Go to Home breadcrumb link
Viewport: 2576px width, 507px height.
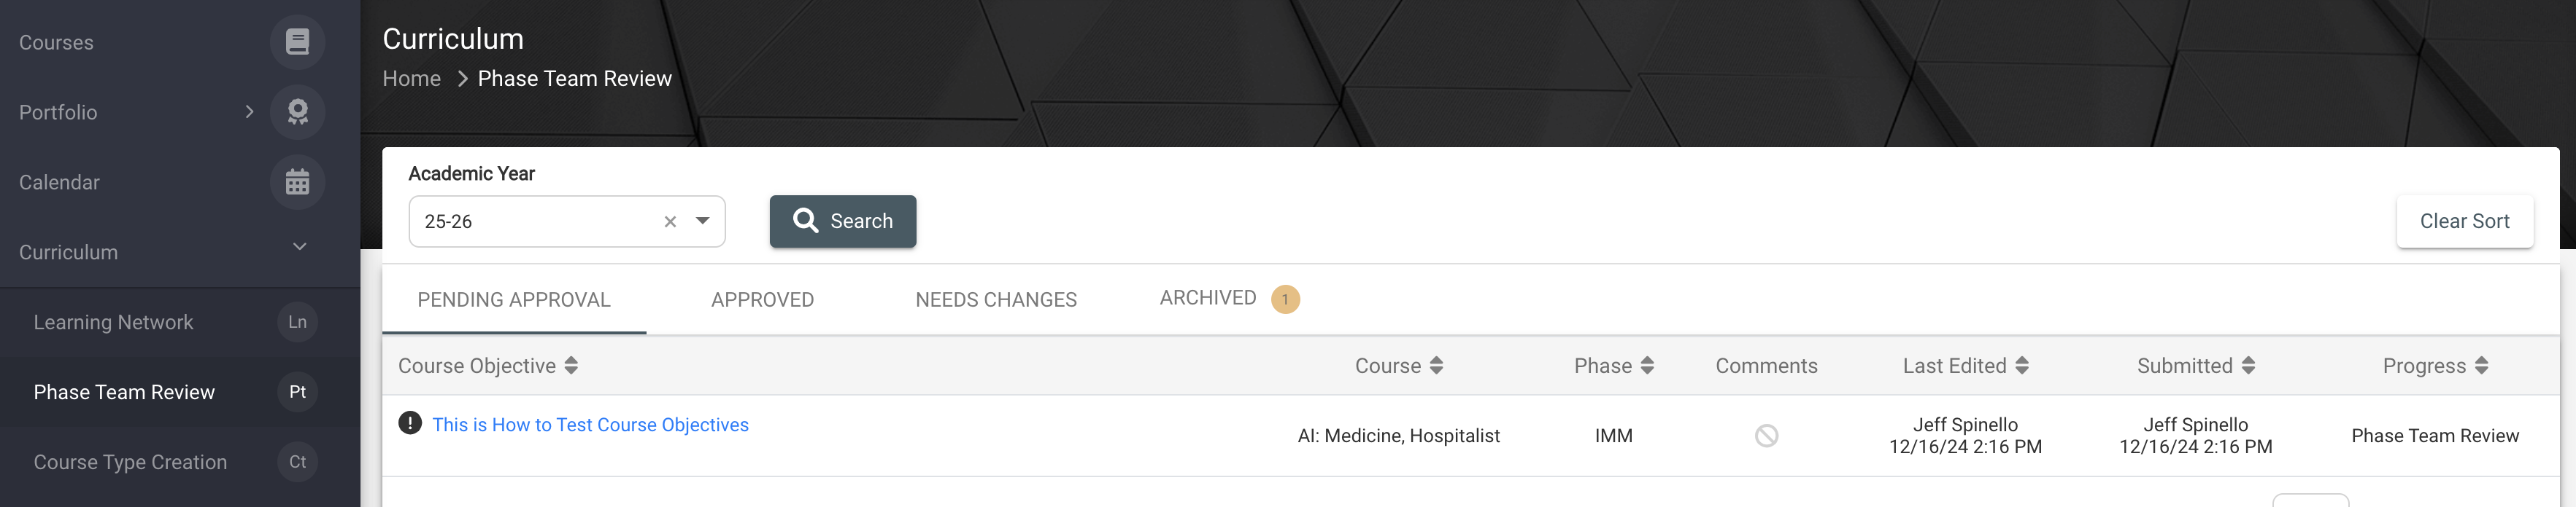click(x=411, y=78)
